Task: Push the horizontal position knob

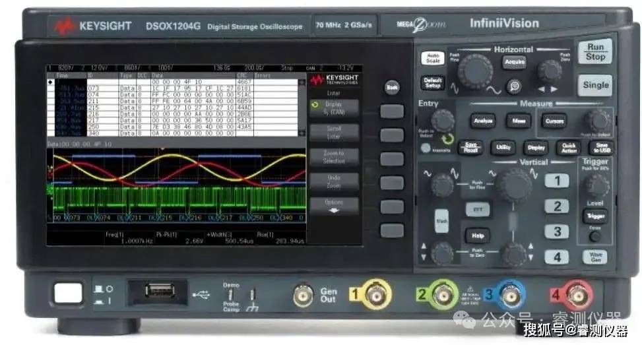Action: click(549, 71)
